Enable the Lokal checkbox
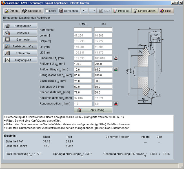184x169 pixels. (x=47, y=11)
